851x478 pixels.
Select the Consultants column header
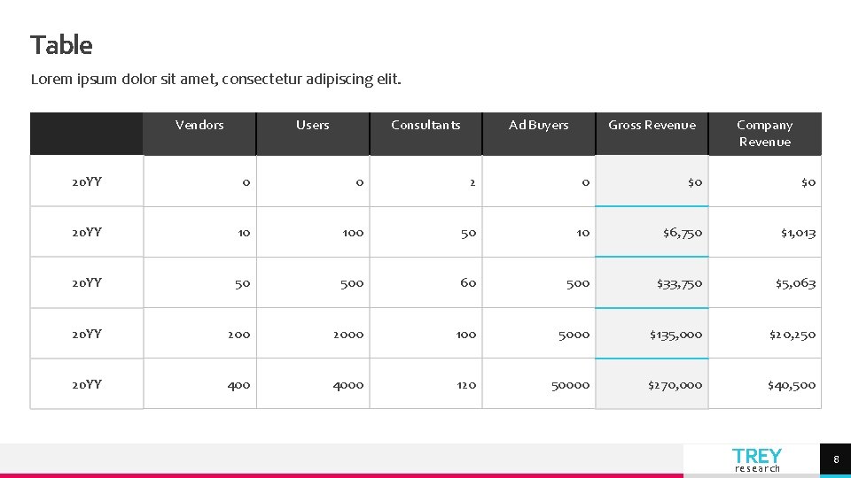click(425, 126)
